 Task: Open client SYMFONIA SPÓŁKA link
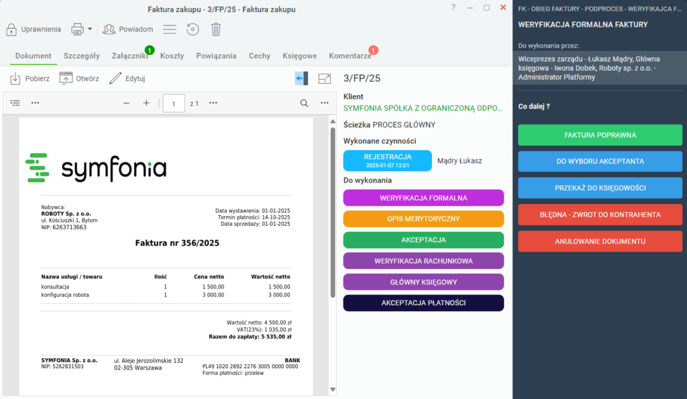(x=423, y=108)
